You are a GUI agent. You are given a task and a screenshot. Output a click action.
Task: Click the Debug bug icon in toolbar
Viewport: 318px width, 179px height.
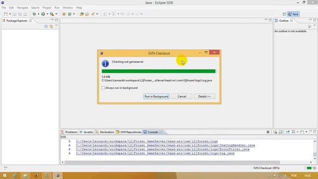click(x=34, y=14)
